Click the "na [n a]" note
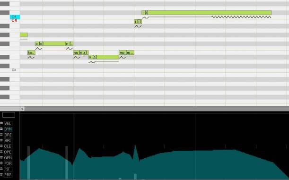The width and height of the screenshot is (289, 180). coord(81,52)
